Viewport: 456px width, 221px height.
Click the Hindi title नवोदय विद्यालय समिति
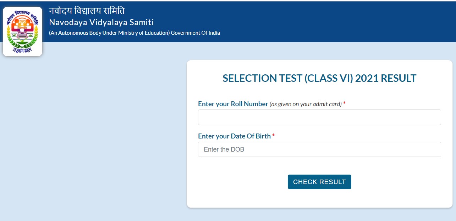(87, 11)
